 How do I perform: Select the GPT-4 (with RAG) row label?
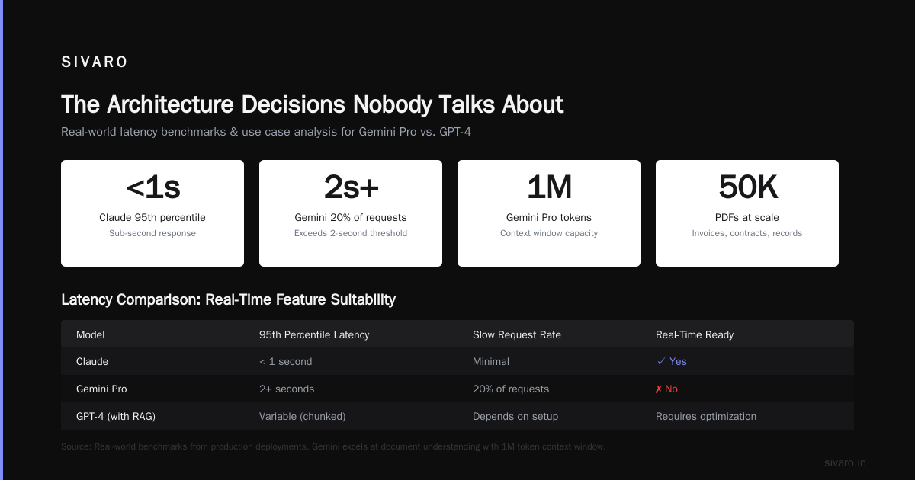(x=116, y=416)
